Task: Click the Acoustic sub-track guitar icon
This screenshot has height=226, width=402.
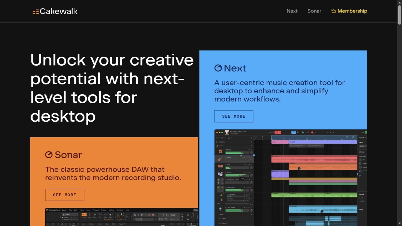Action: coord(222,195)
